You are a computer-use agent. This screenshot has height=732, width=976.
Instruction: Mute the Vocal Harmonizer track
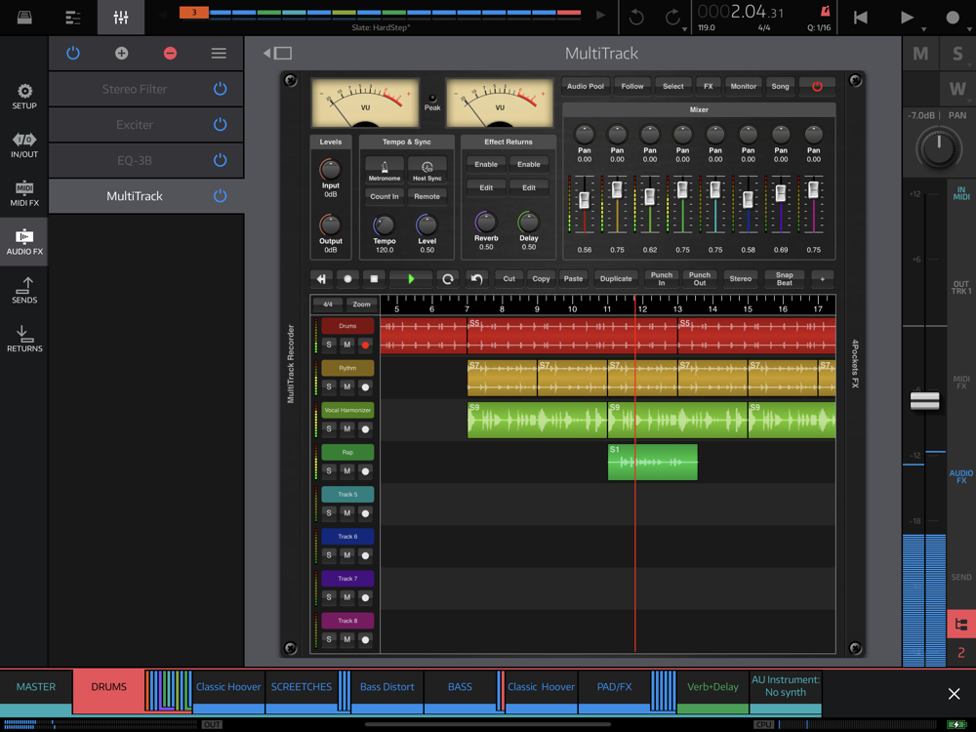(x=346, y=428)
